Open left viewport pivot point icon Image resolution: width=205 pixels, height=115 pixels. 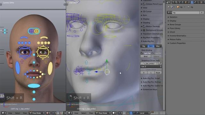tap(53, 113)
